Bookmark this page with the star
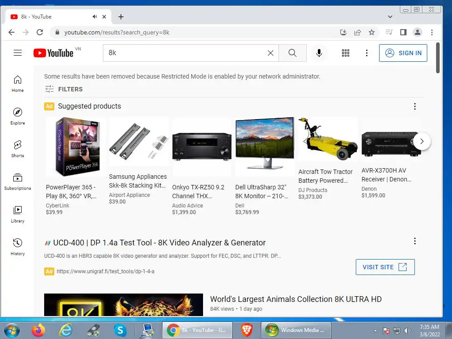 click(372, 32)
